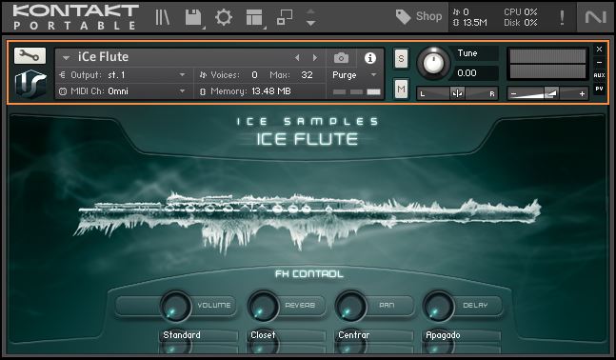The width and height of the screenshot is (616, 360).
Task: Open instrument edit mode wrench icon
Action: [30, 56]
